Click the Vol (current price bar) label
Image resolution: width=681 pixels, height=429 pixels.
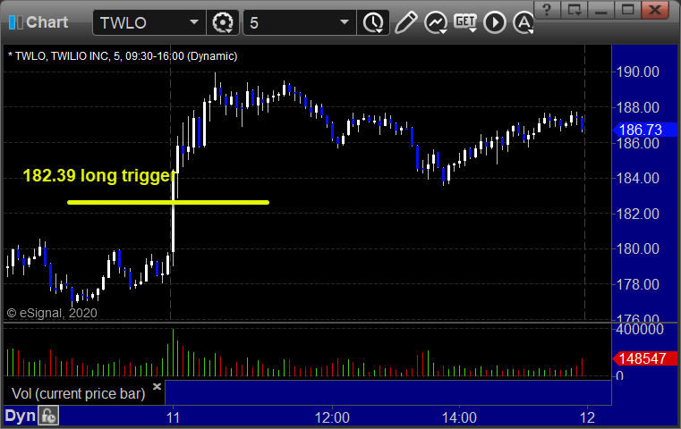[x=78, y=393]
